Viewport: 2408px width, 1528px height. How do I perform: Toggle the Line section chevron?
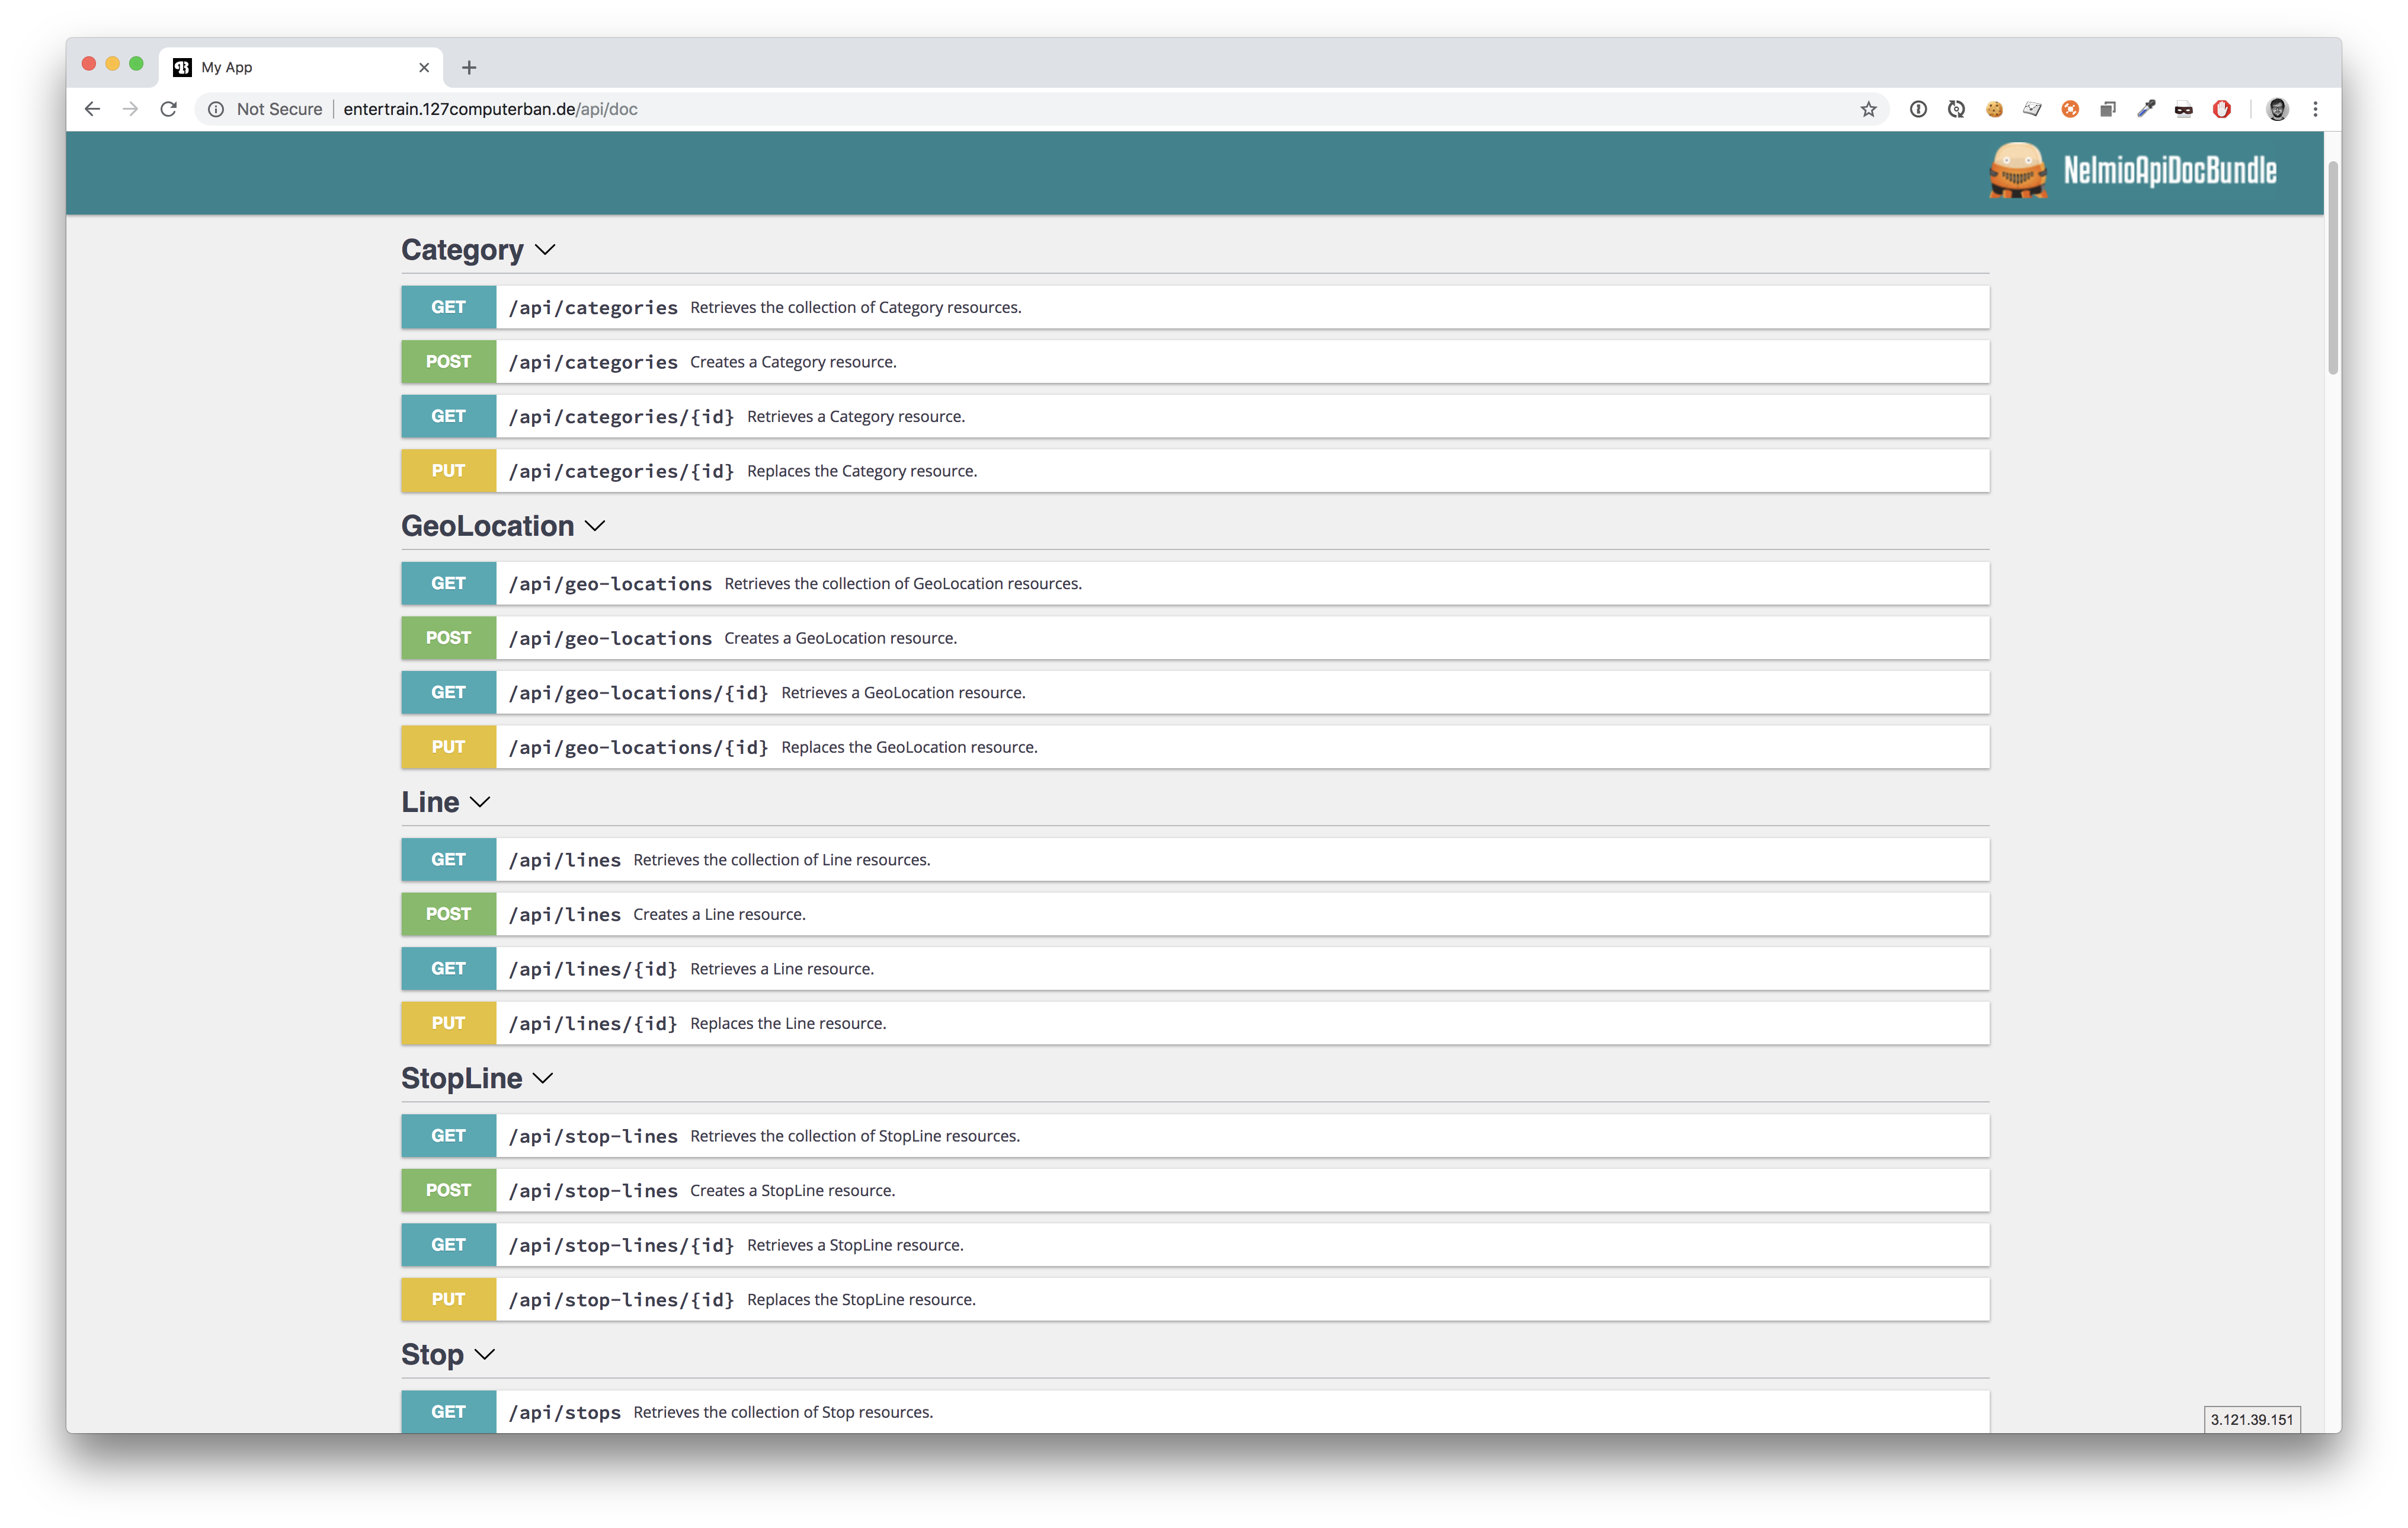pyautogui.click(x=480, y=802)
